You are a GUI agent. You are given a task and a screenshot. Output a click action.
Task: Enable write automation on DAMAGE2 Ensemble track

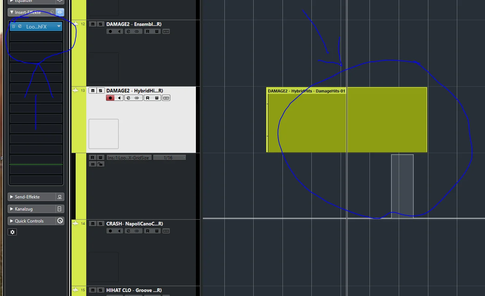coord(157,31)
